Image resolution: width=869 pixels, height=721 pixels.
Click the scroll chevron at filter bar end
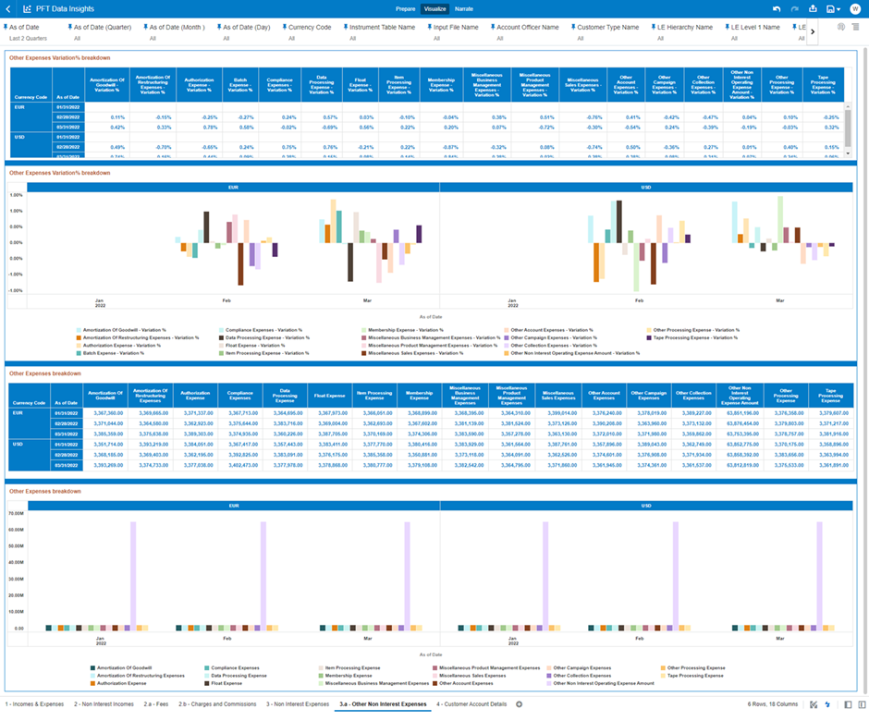click(814, 31)
